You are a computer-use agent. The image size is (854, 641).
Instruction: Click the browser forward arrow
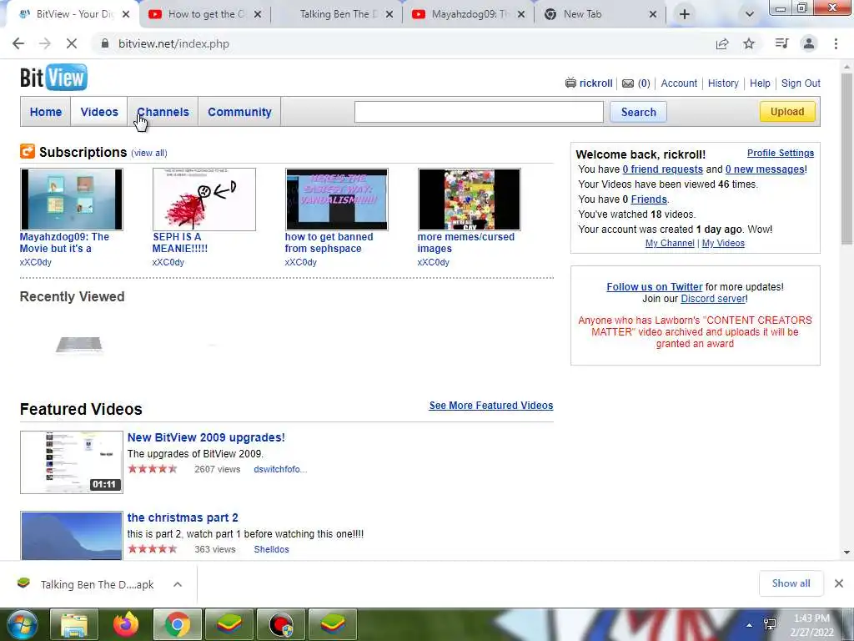pyautogui.click(x=45, y=43)
